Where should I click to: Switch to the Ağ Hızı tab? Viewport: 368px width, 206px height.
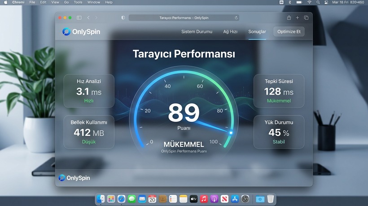(230, 32)
